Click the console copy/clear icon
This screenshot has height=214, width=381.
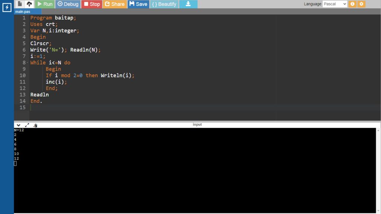(35, 125)
